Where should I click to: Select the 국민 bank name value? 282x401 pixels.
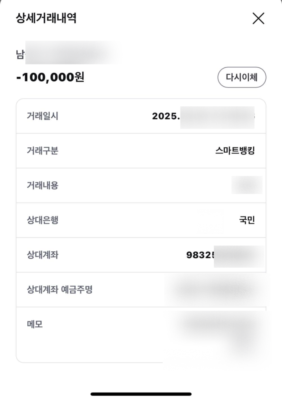coord(247,220)
